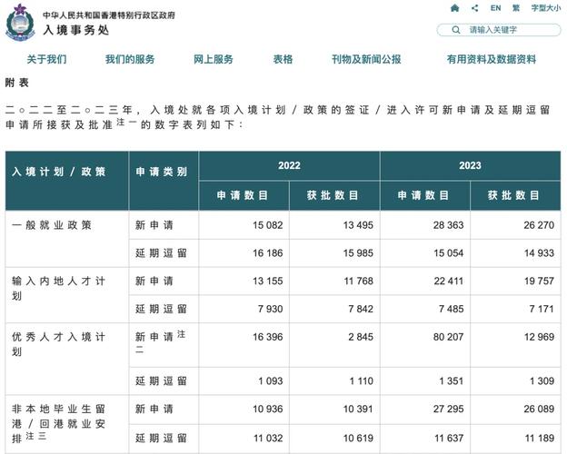Click the 优秀人才入境计划 row label

click(x=58, y=344)
